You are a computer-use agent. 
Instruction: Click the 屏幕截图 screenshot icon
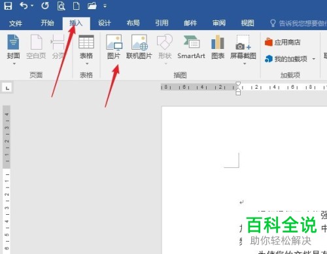(x=243, y=42)
